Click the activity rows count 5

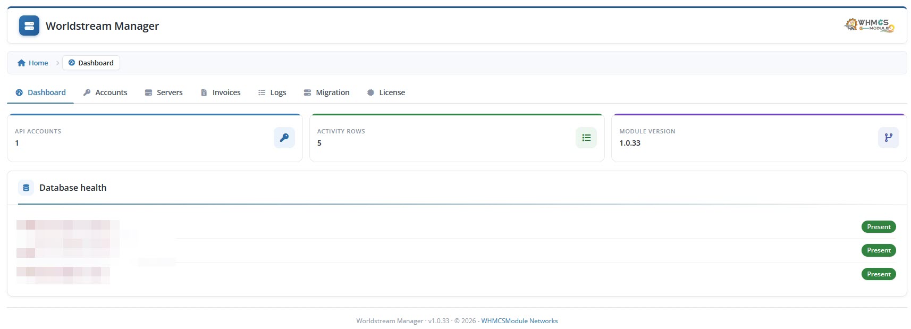click(x=319, y=143)
